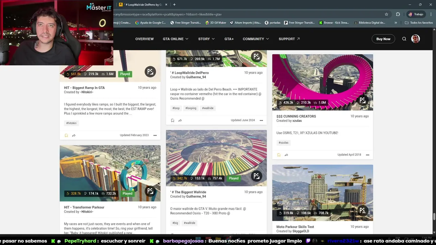The height and width of the screenshot is (245, 436).
Task: Bookmark the LoopWallride DelPerro job
Action: [173, 120]
